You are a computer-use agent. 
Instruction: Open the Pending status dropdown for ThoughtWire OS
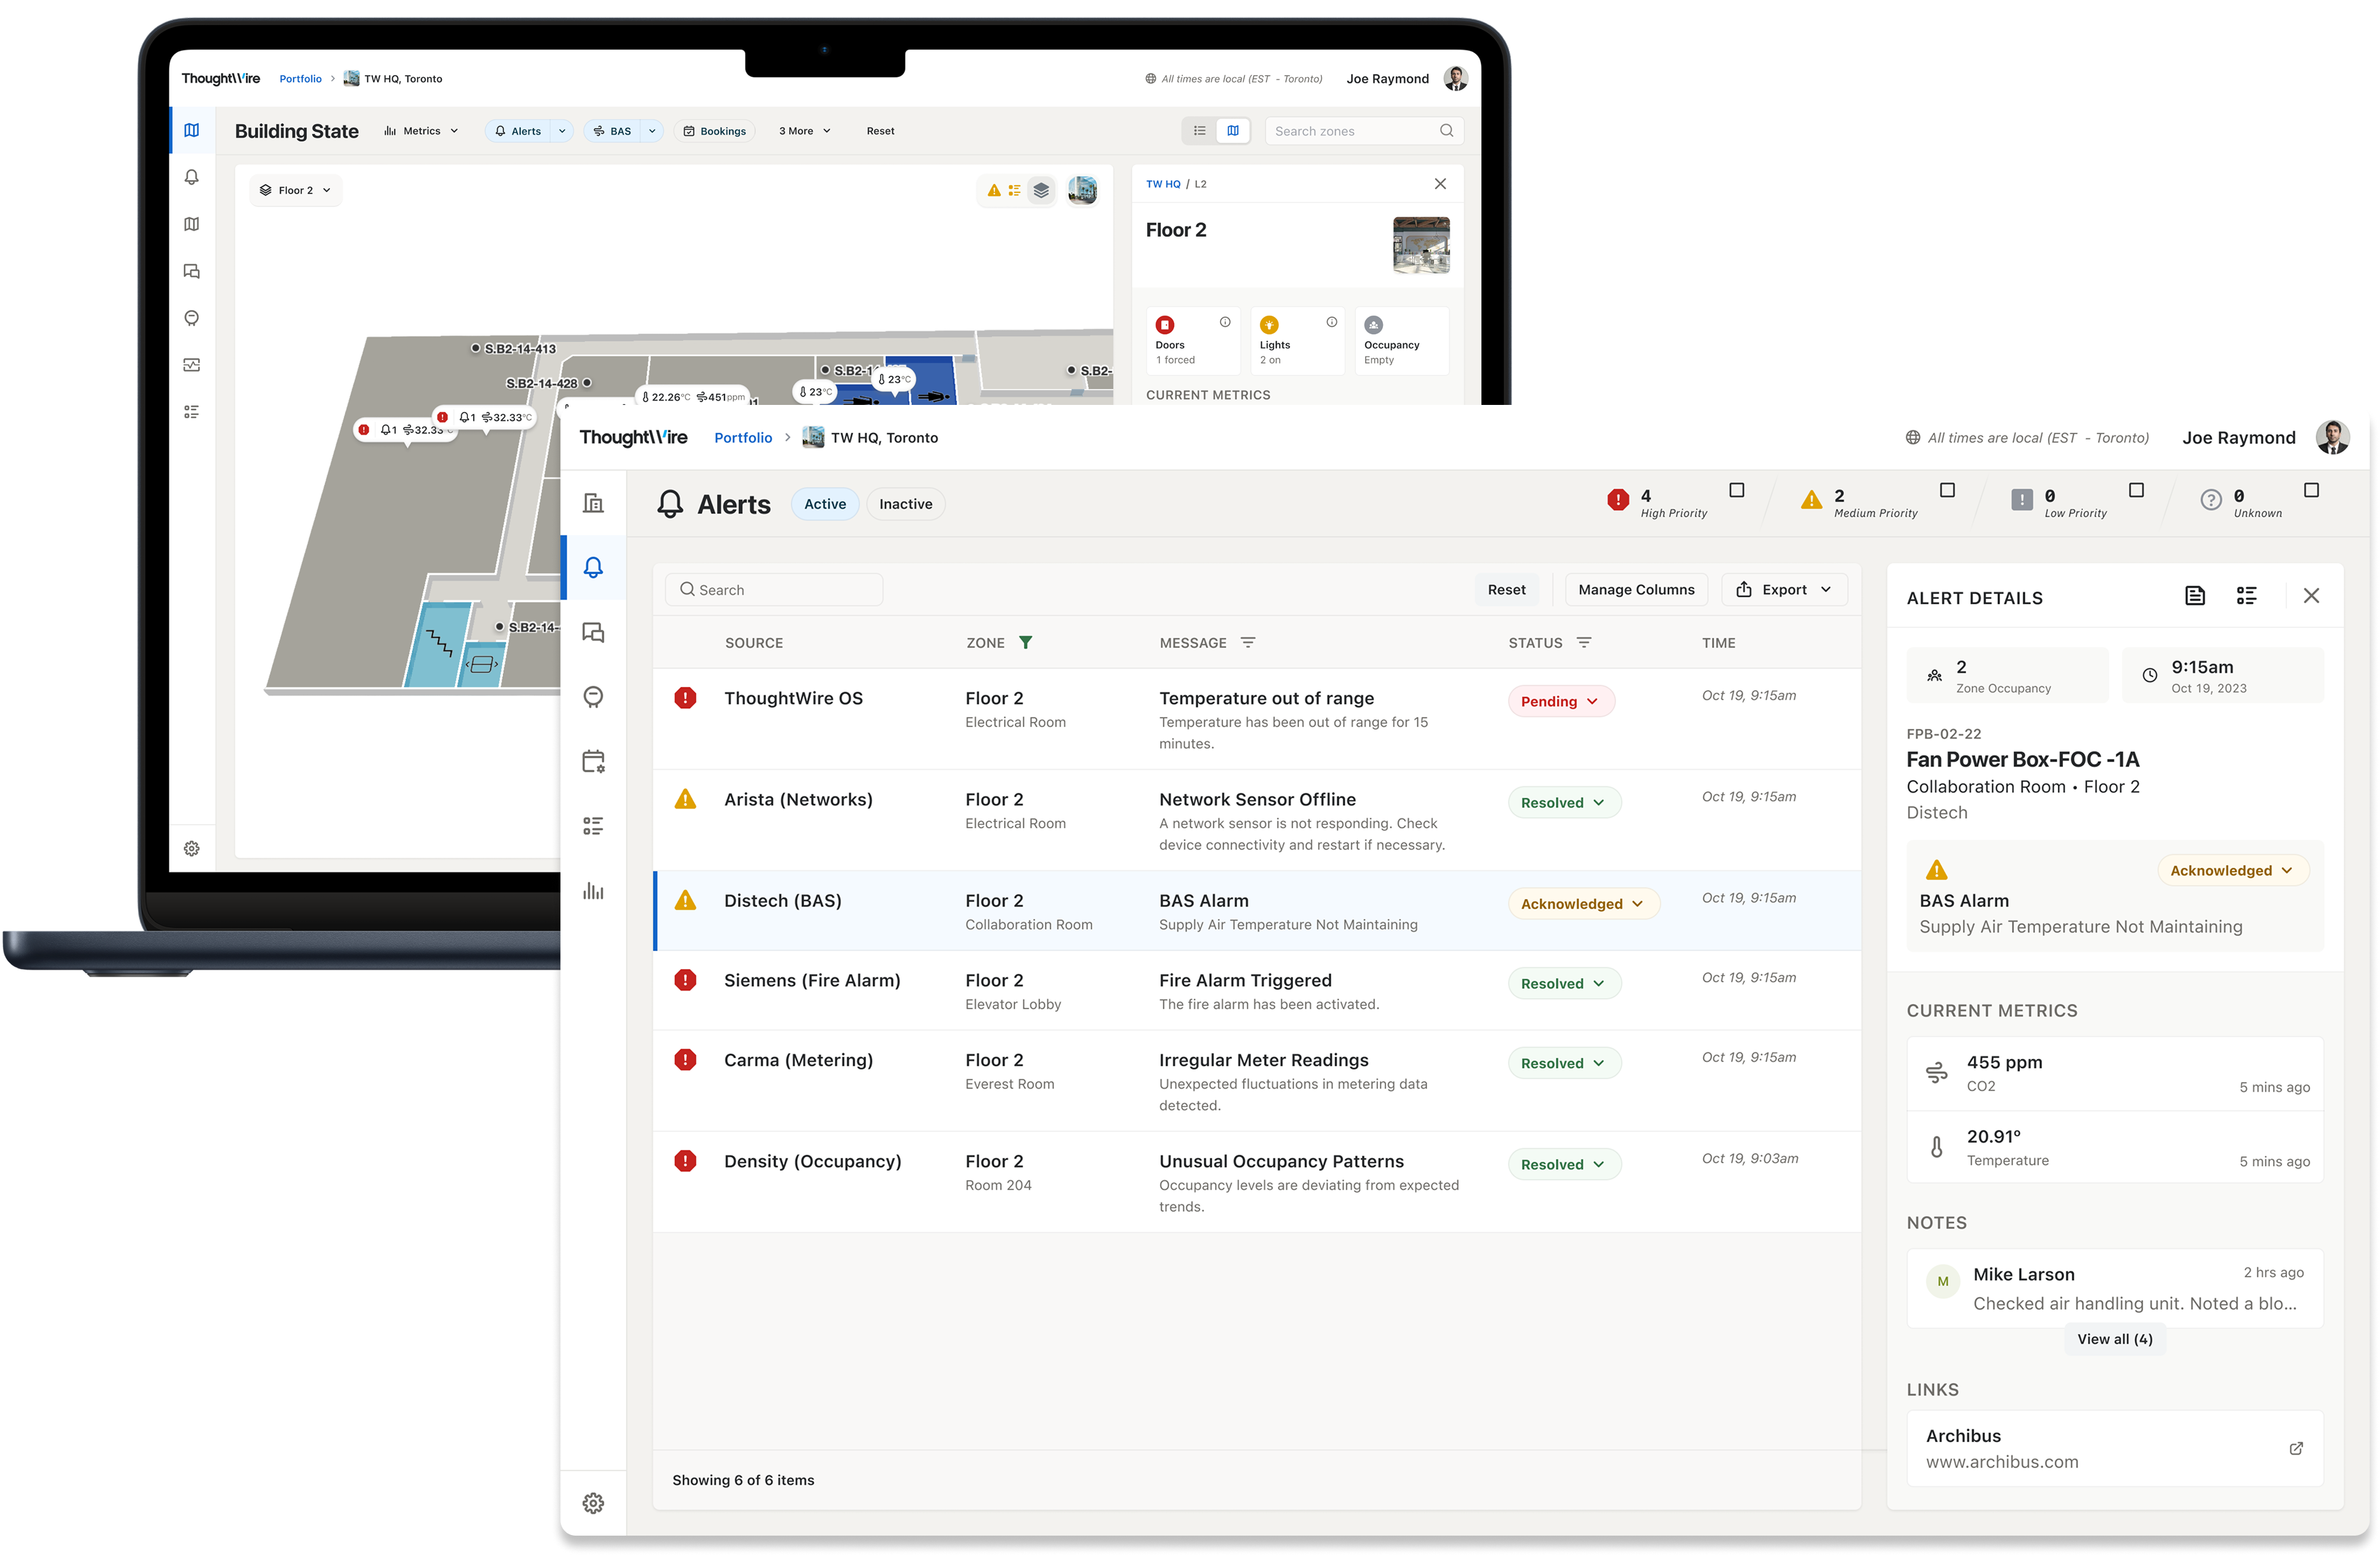click(x=1561, y=701)
